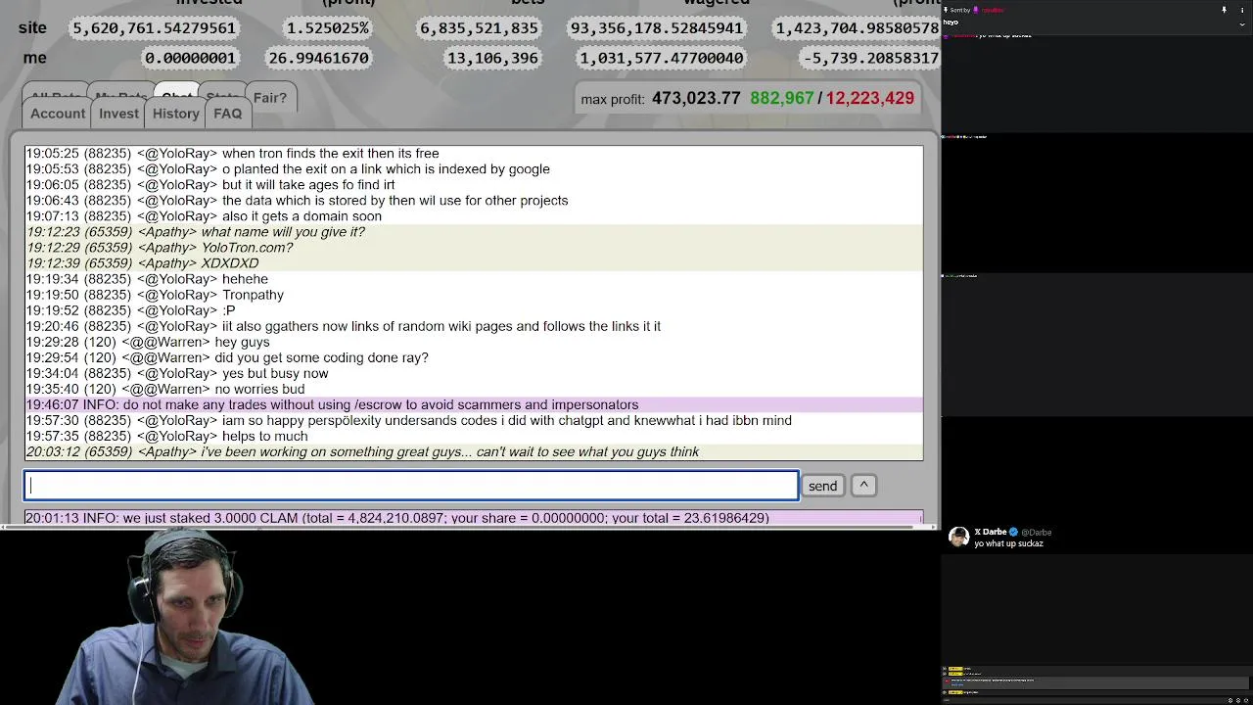Viewport: 1253px width, 705px height.
Task: Click Apathy's 'XDXDXD' message
Action: (x=474, y=263)
